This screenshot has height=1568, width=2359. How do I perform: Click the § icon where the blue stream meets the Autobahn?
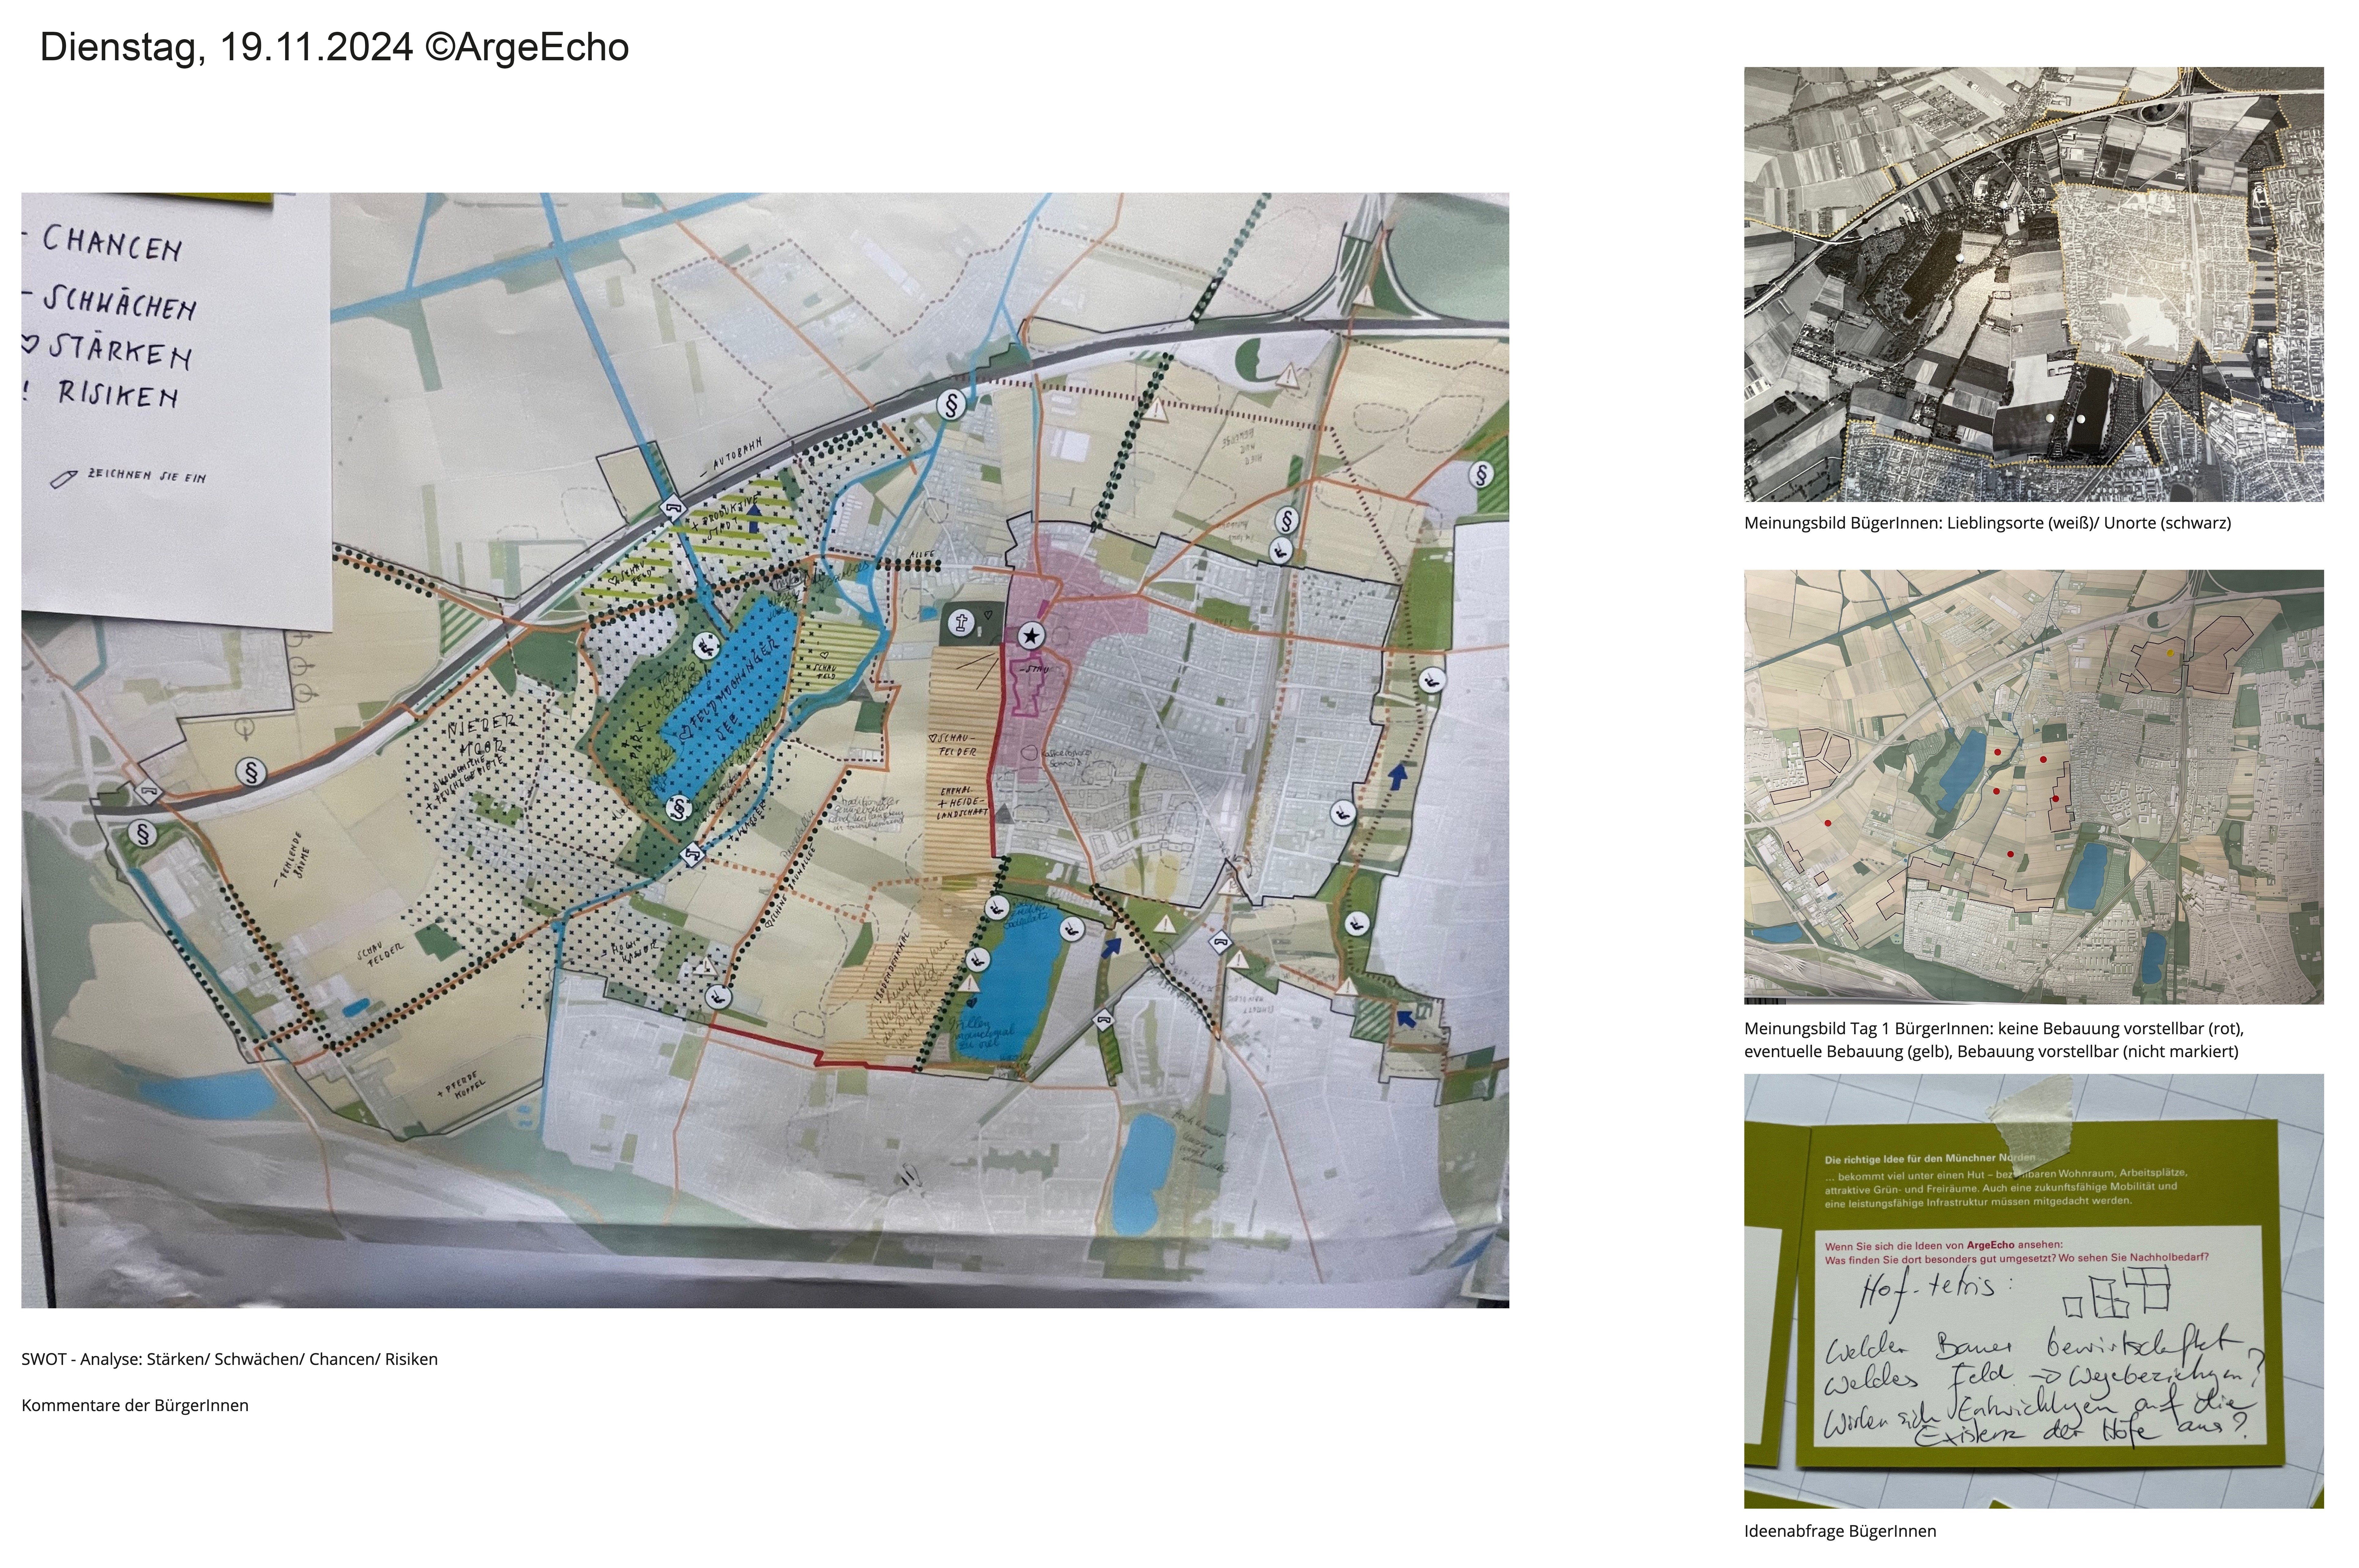pyautogui.click(x=951, y=405)
